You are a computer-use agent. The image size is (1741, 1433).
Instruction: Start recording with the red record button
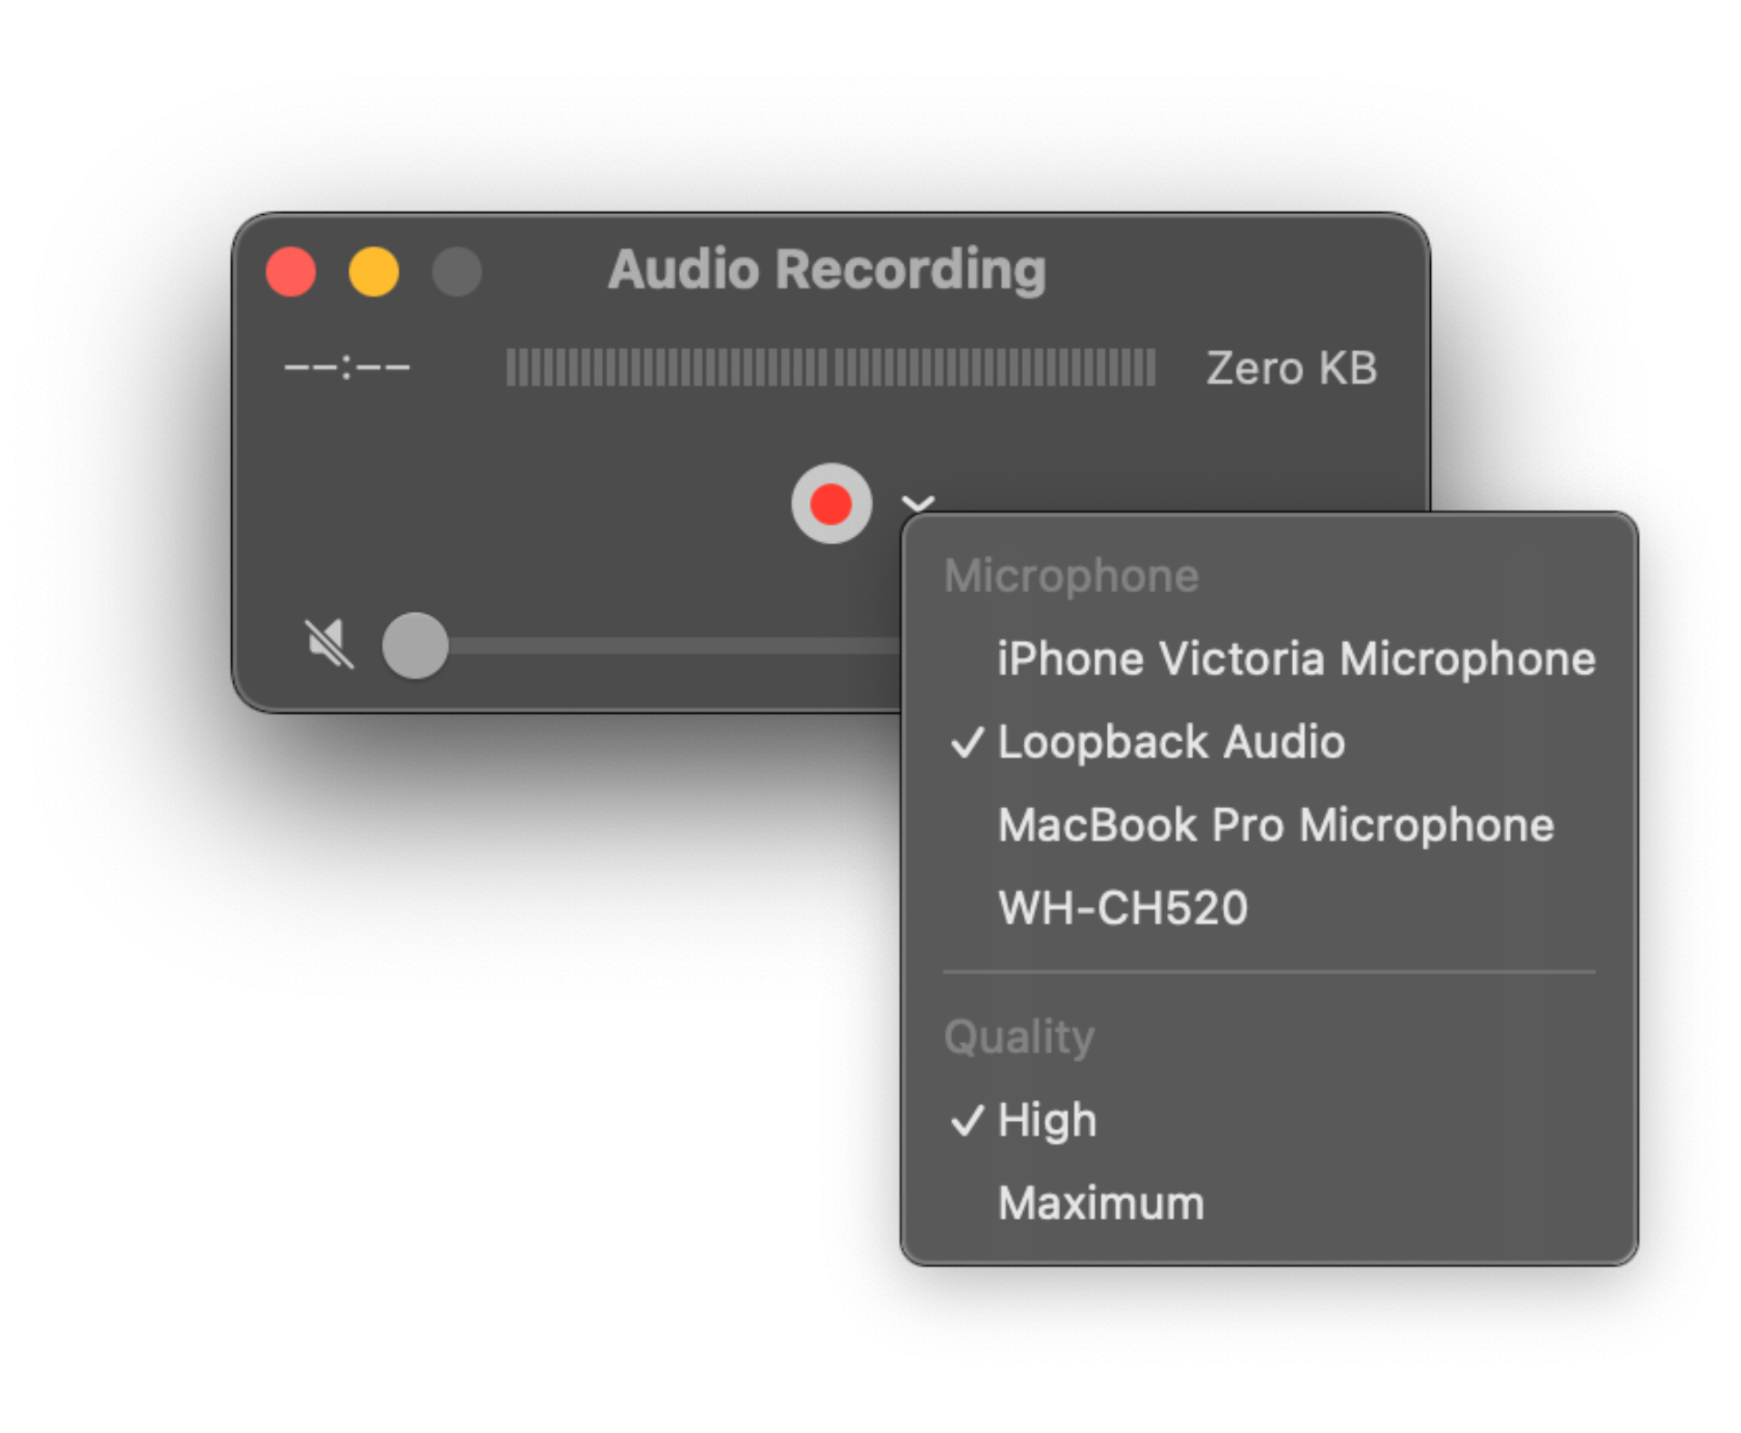(x=831, y=503)
